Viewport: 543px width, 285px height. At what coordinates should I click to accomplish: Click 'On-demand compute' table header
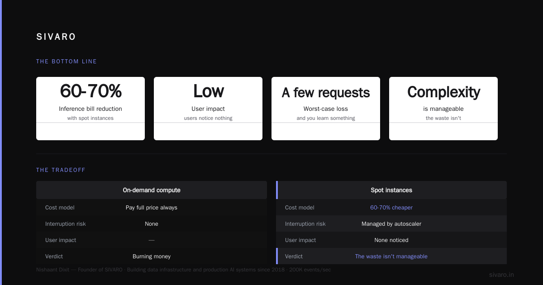click(152, 190)
